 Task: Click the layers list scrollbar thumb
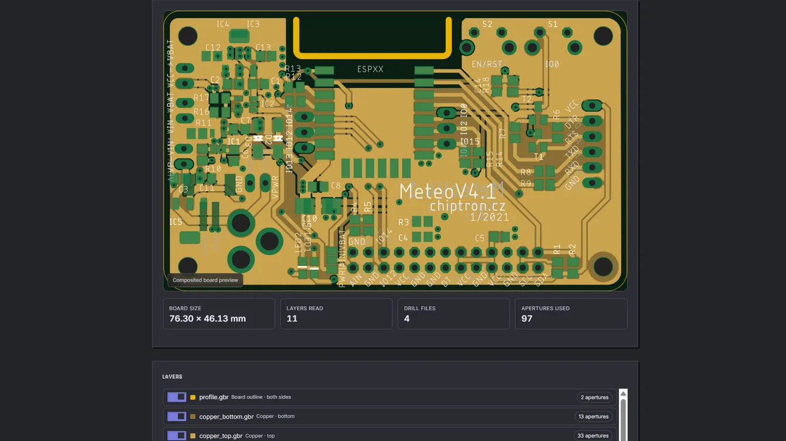624,419
